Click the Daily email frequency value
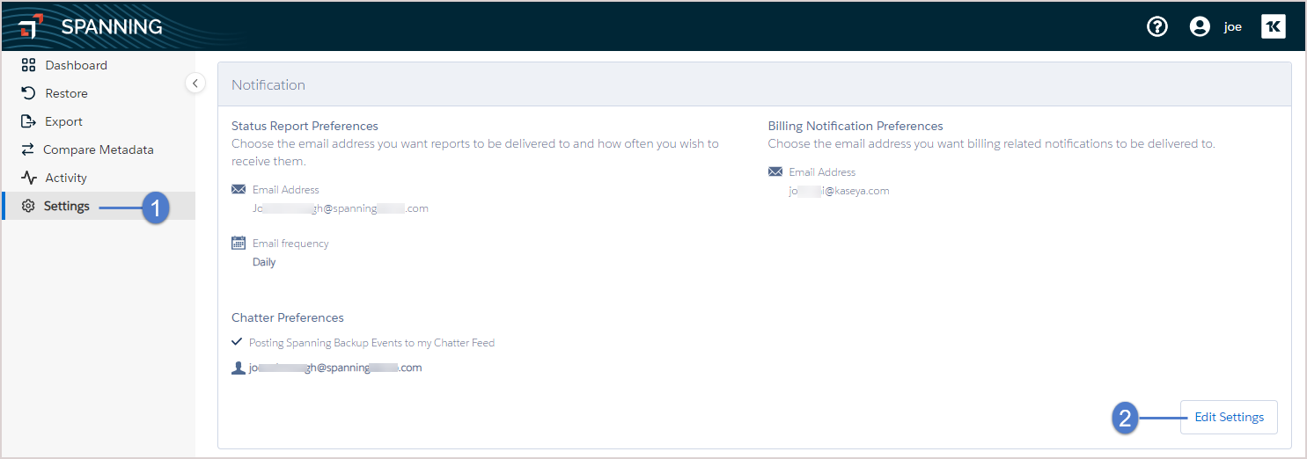This screenshot has width=1307, height=459. [264, 262]
